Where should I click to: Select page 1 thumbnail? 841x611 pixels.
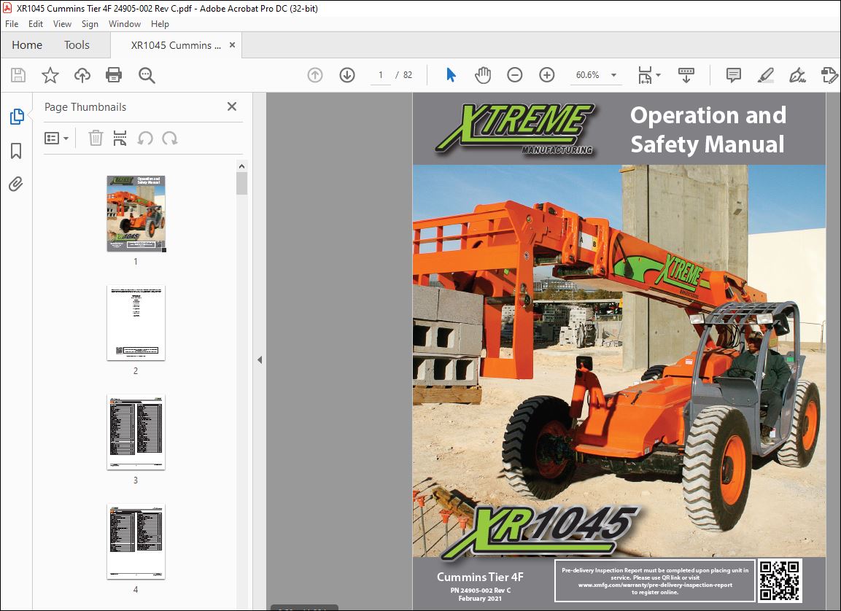click(x=136, y=214)
